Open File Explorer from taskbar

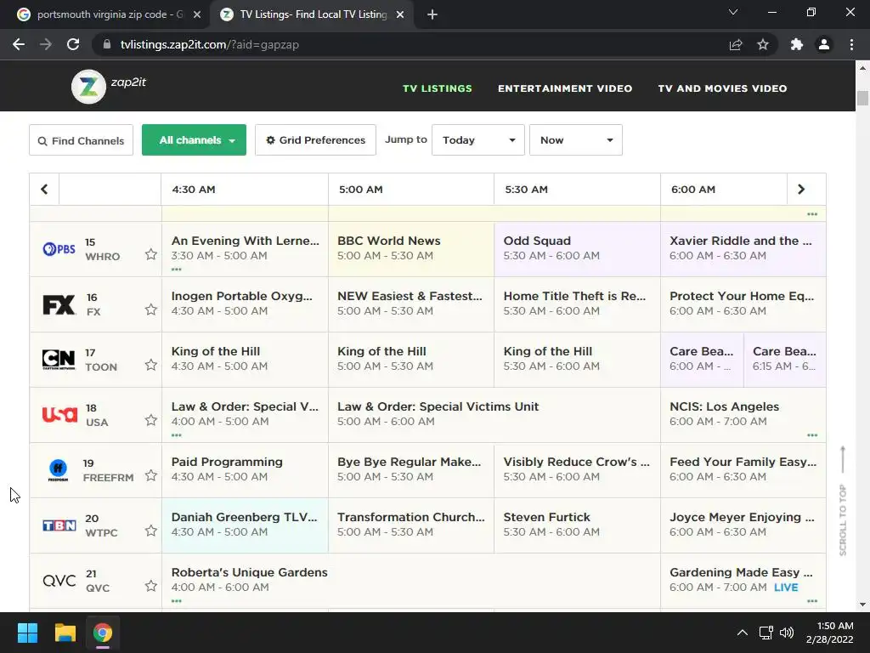[x=65, y=633]
